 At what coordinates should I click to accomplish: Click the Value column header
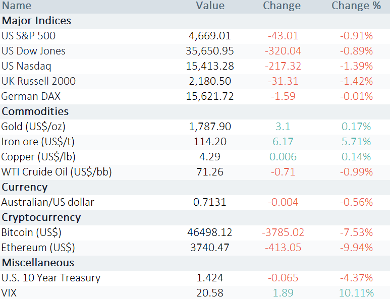click(x=210, y=6)
